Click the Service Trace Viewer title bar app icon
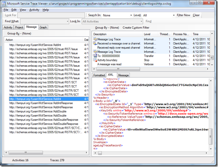The image size is (218, 167). (x=4, y=4)
